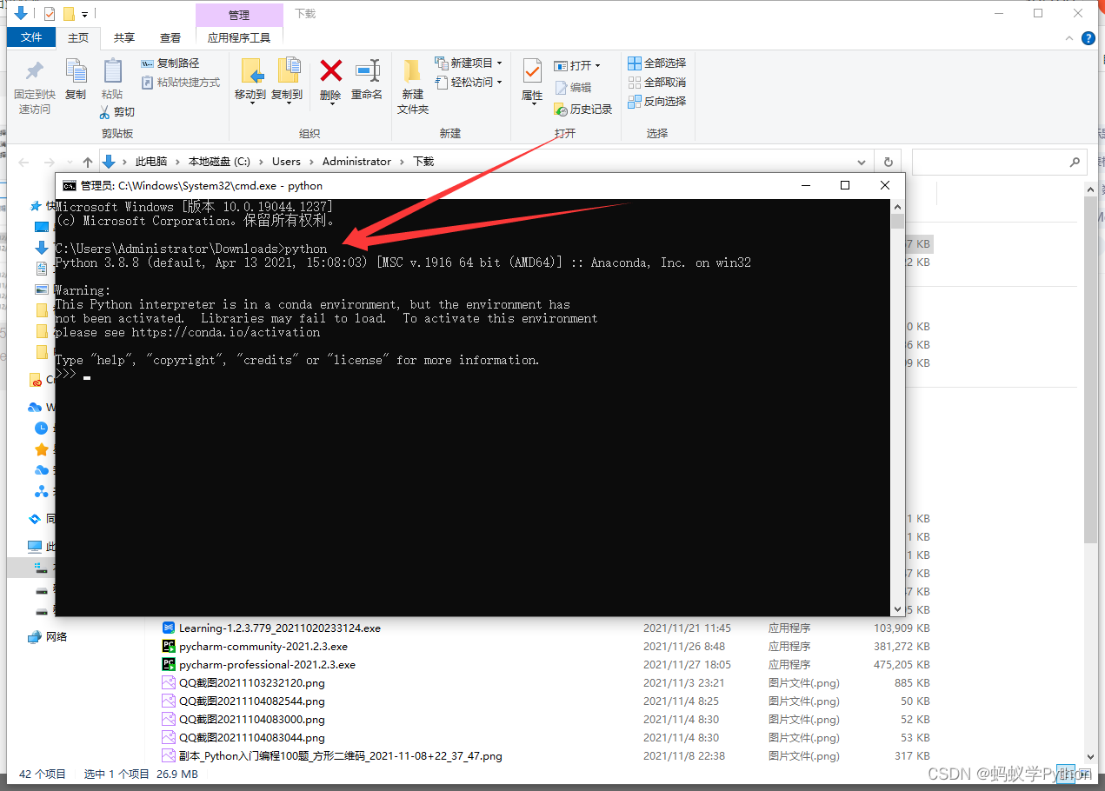The width and height of the screenshot is (1105, 791).
Task: Select 副本_Python入门编程100题 png file
Action: click(x=332, y=756)
